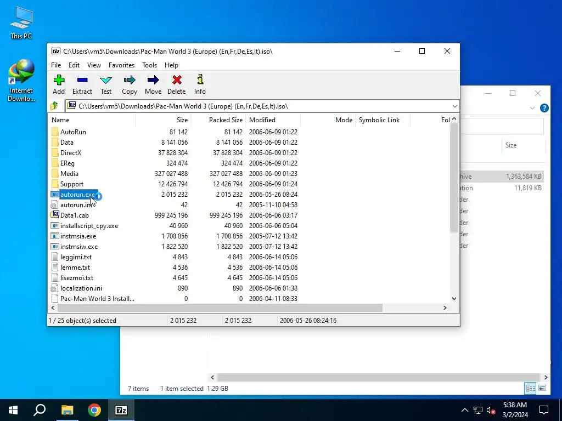Open This PC desktop icon
Image resolution: width=562 pixels, height=421 pixels.
21,22
